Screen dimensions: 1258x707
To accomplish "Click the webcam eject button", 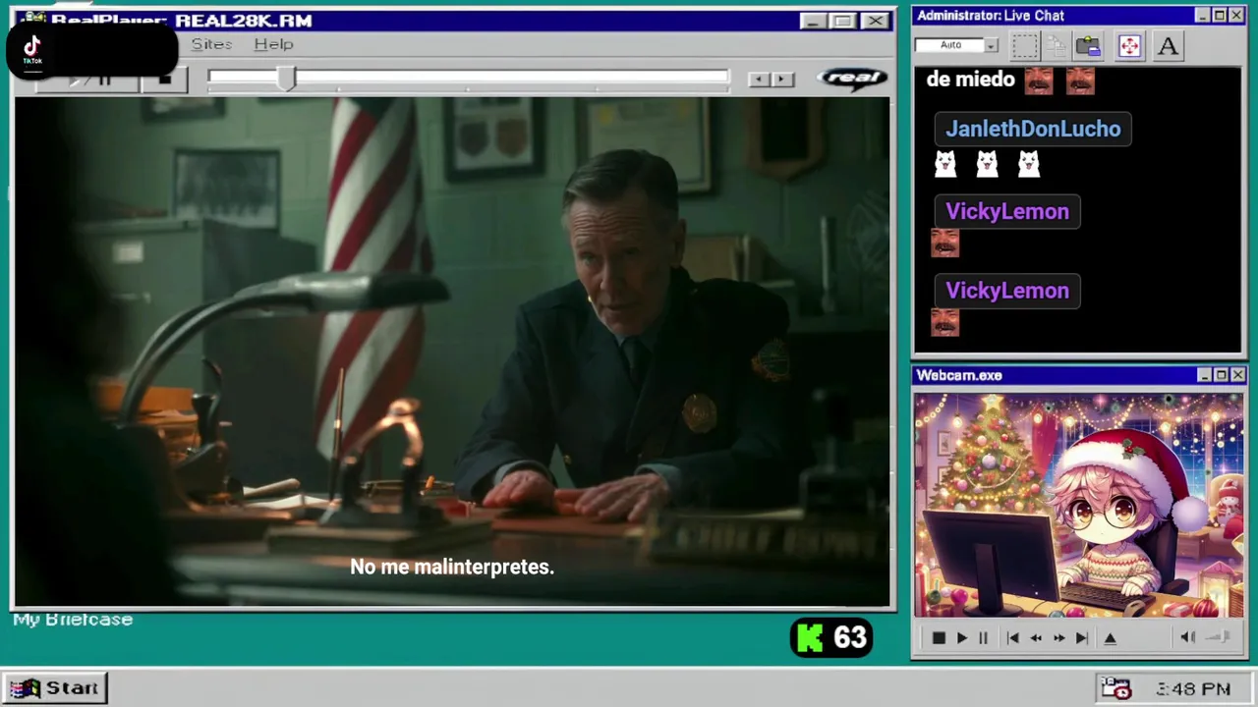I will coord(1111,638).
